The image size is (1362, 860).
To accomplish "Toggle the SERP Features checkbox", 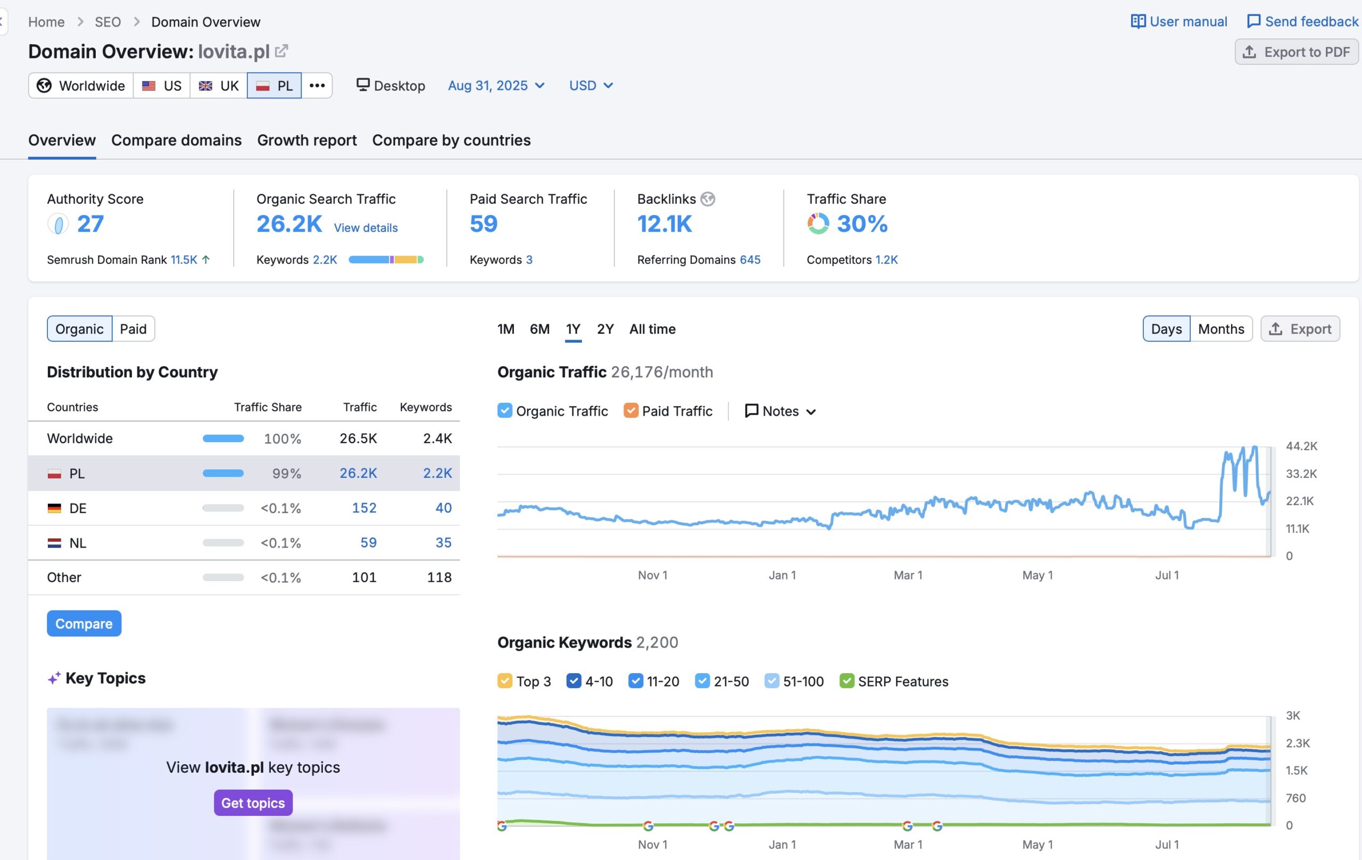I will coord(846,681).
